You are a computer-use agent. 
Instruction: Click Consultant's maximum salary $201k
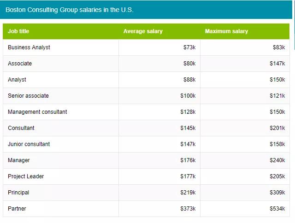pos(277,128)
